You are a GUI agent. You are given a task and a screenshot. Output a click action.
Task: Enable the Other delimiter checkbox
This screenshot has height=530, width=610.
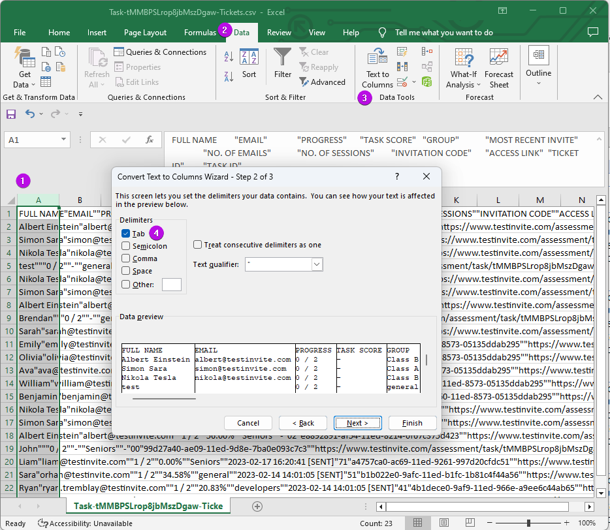[x=125, y=284]
